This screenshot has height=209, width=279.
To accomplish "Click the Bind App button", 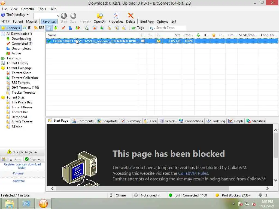I will point(147,21).
